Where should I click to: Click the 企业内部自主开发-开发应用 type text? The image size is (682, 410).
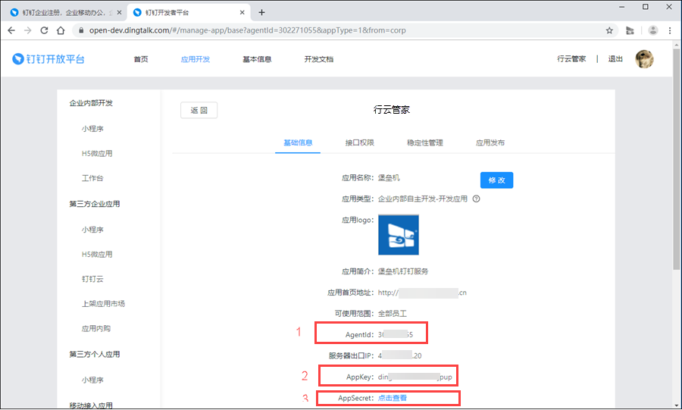(x=423, y=199)
